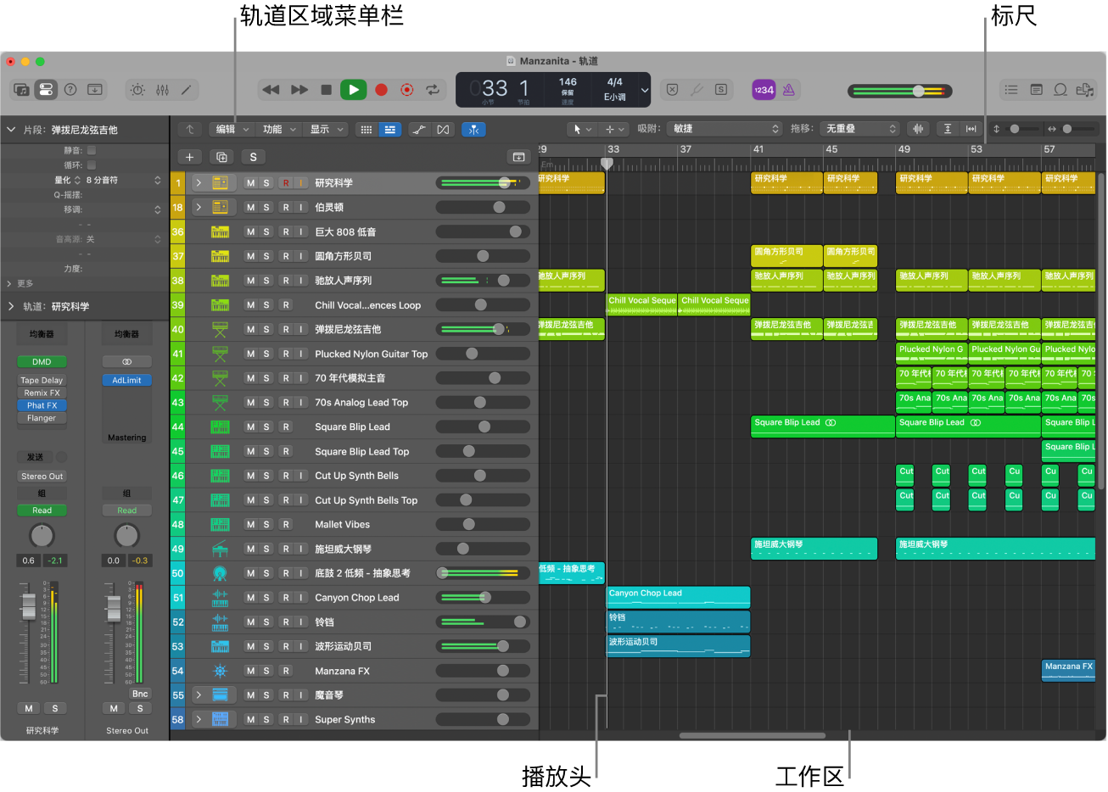Open the marquee Command-click tool menu
This screenshot has height=792, width=1108.
click(x=613, y=130)
